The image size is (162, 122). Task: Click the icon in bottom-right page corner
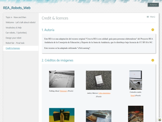[x=160, y=120]
